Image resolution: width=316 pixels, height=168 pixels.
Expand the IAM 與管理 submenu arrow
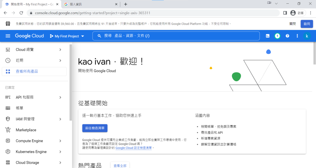click(60, 119)
